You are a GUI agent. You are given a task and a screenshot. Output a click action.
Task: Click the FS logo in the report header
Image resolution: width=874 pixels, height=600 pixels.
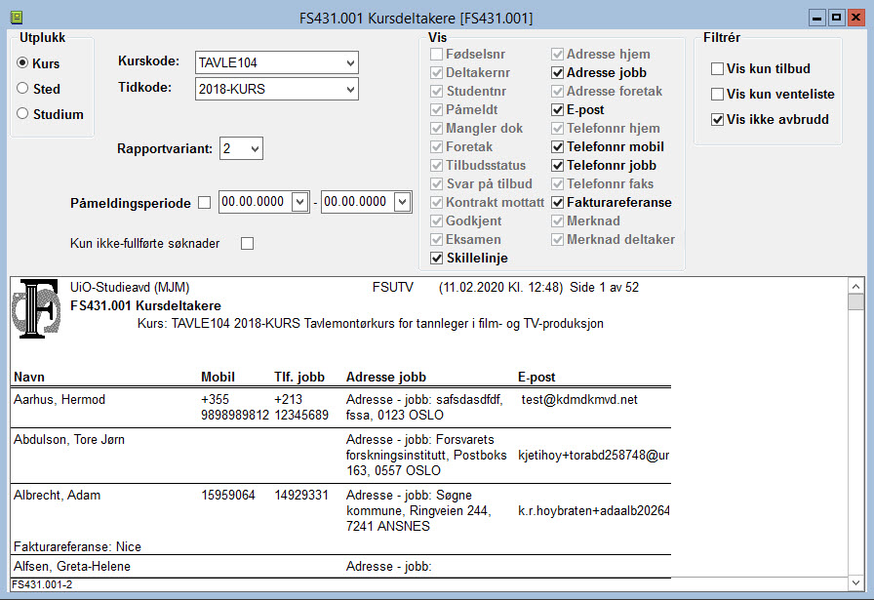tap(36, 309)
